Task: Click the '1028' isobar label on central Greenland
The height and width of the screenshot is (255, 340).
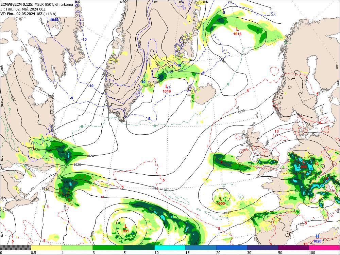Action: tap(139, 45)
